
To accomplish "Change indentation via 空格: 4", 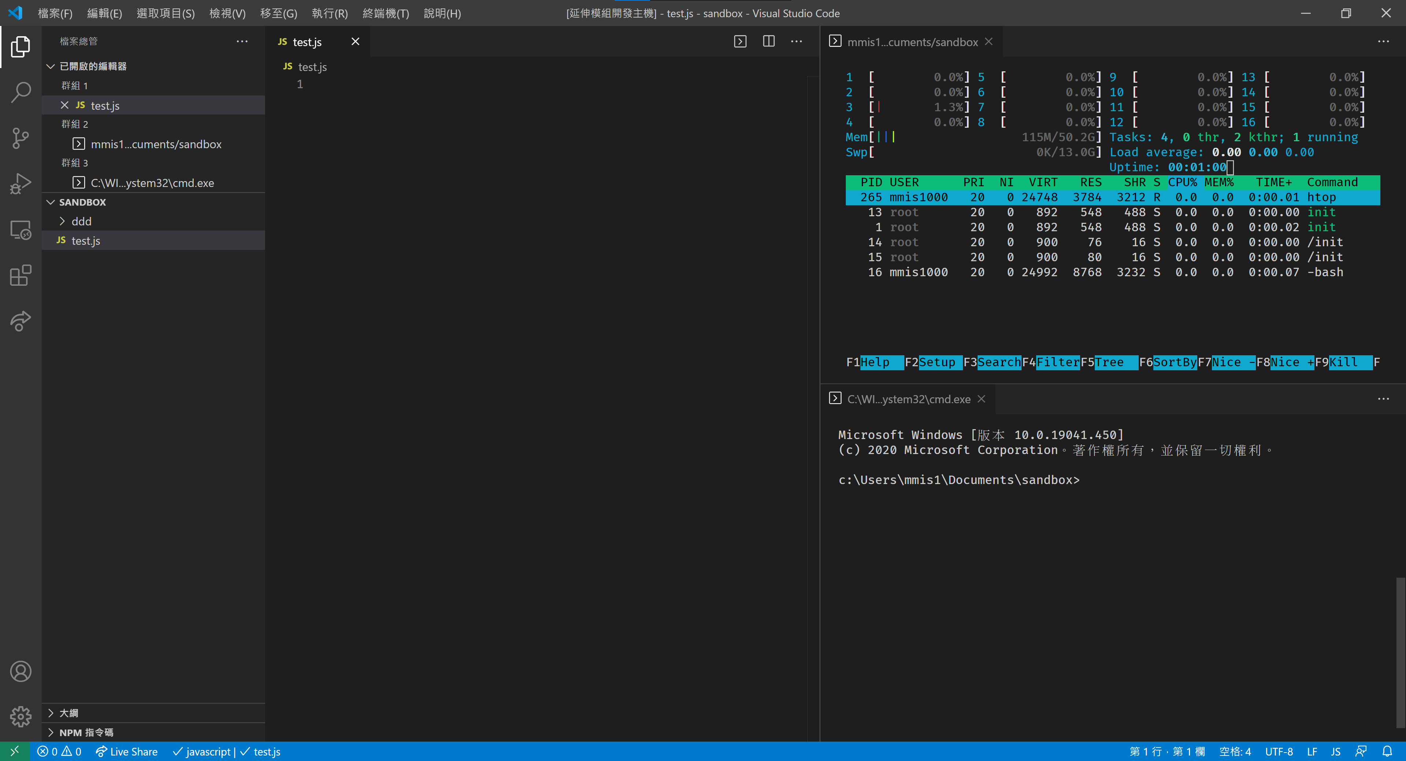I will coord(1235,751).
